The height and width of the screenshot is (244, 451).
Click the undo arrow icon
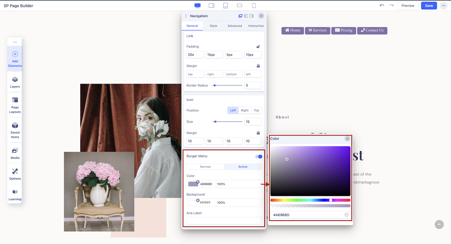pyautogui.click(x=382, y=5)
